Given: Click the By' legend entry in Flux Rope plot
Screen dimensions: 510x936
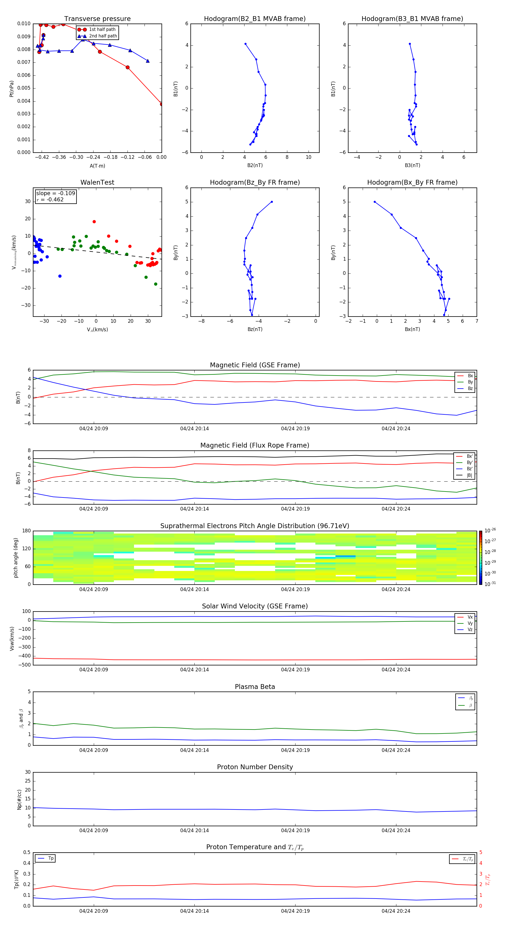Looking at the screenshot, I should [x=465, y=463].
